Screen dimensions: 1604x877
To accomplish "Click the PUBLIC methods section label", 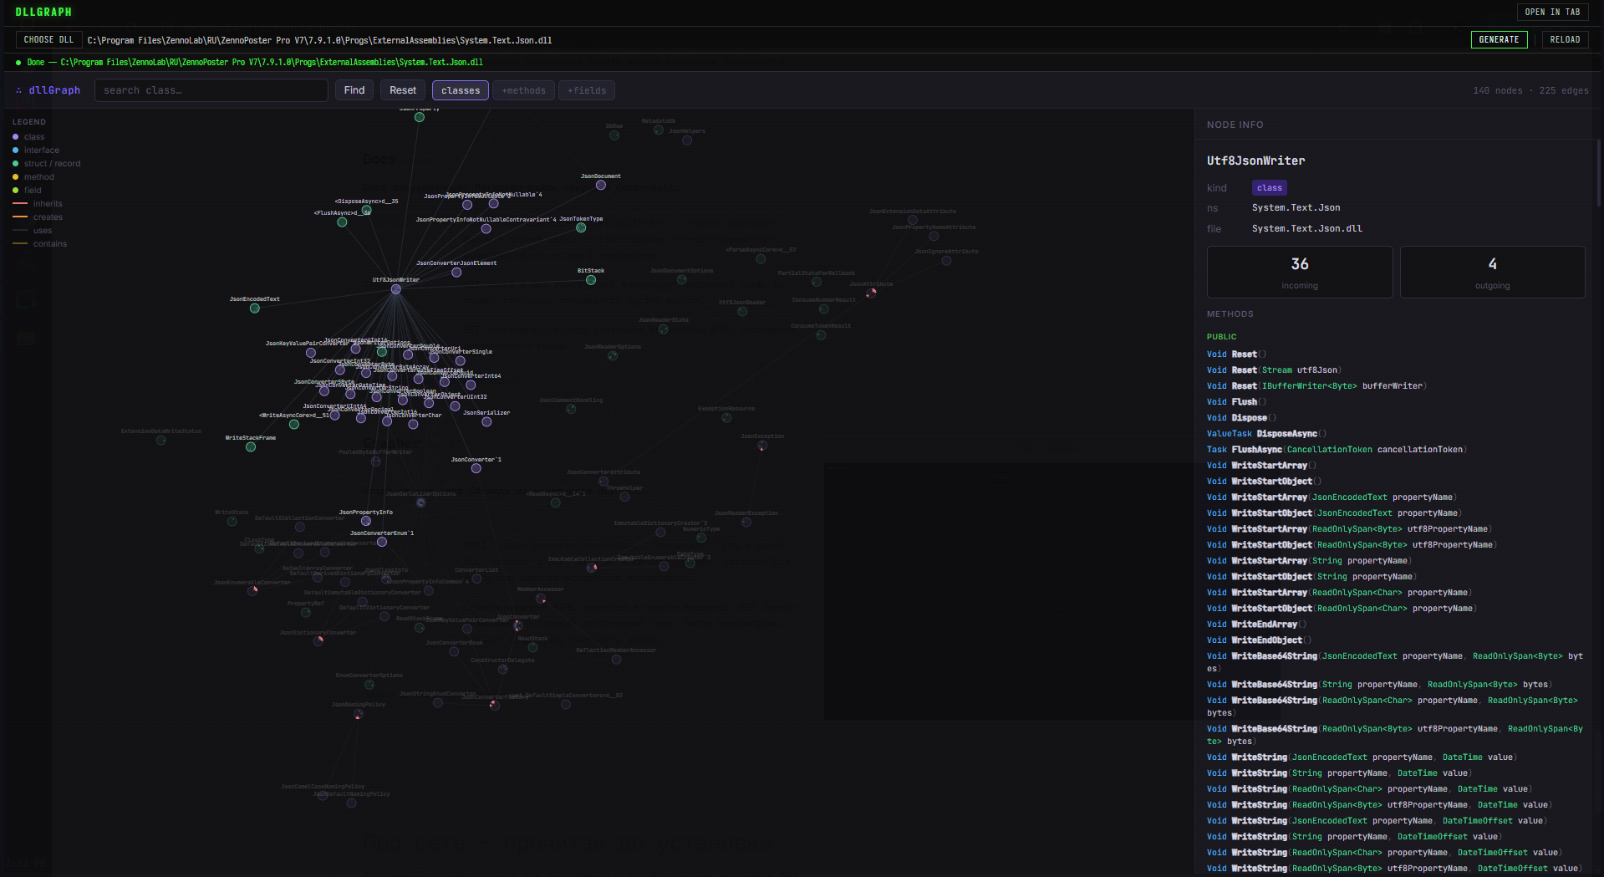I will (x=1221, y=337).
